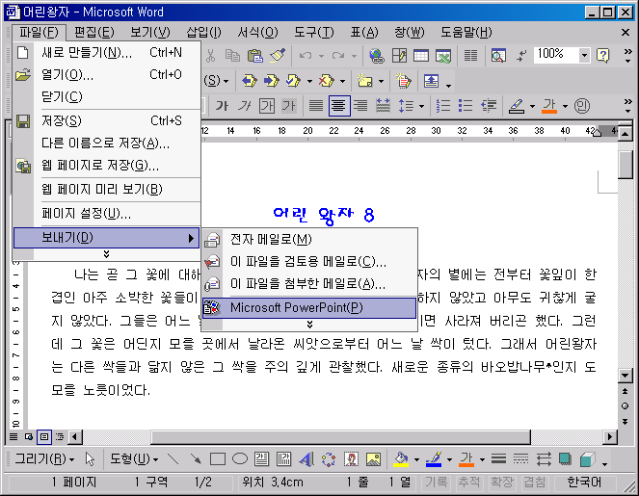Expand the Send To submenu chevron

pyautogui.click(x=309, y=325)
